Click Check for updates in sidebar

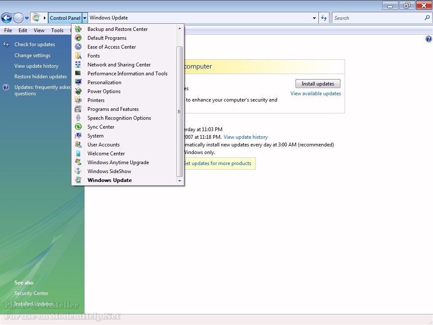pyautogui.click(x=35, y=44)
